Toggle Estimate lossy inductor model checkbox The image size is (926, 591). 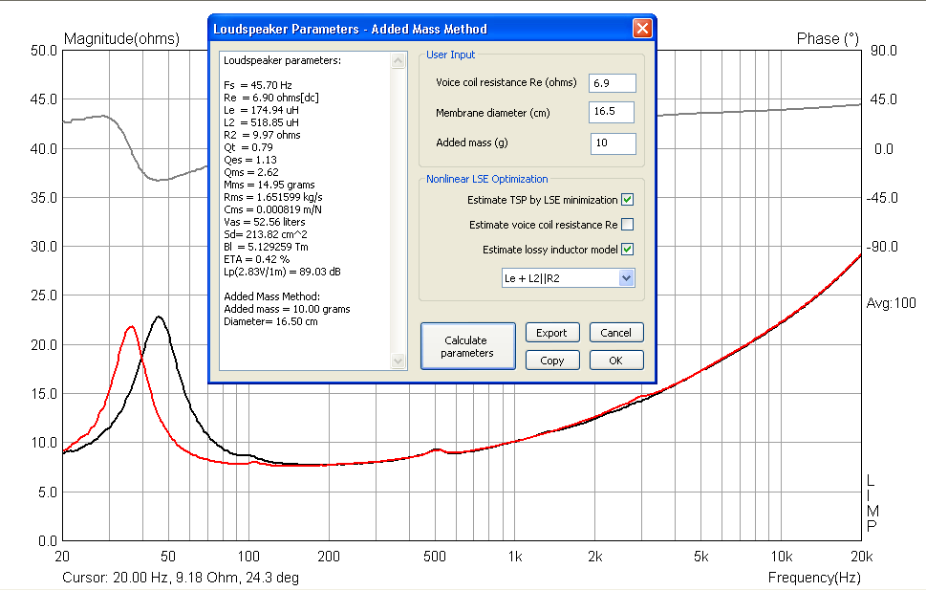[628, 250]
